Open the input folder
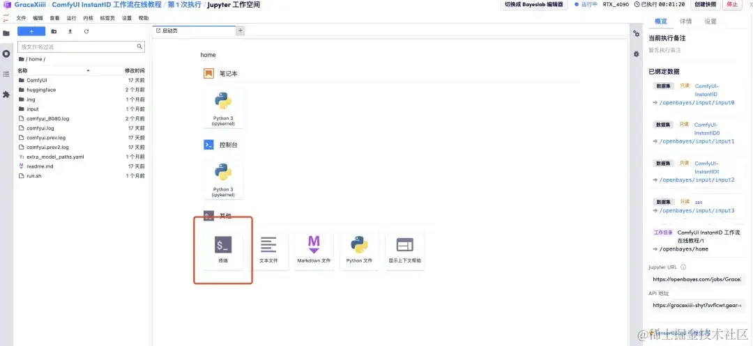 [82, 109]
